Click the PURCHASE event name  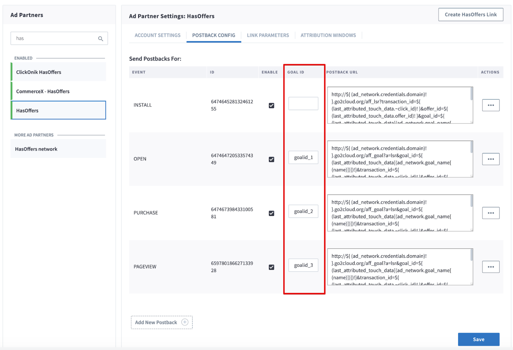coord(146,213)
